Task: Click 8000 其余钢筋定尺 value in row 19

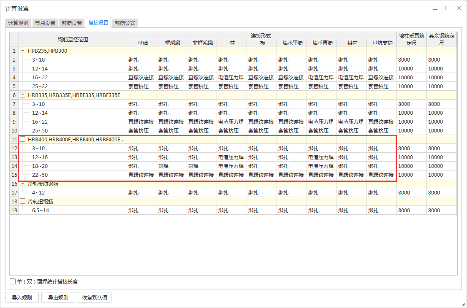Action: (x=442, y=211)
